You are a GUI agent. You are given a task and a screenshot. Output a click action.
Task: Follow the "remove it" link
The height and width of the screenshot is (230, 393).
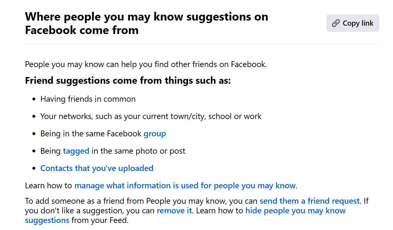coord(174,211)
